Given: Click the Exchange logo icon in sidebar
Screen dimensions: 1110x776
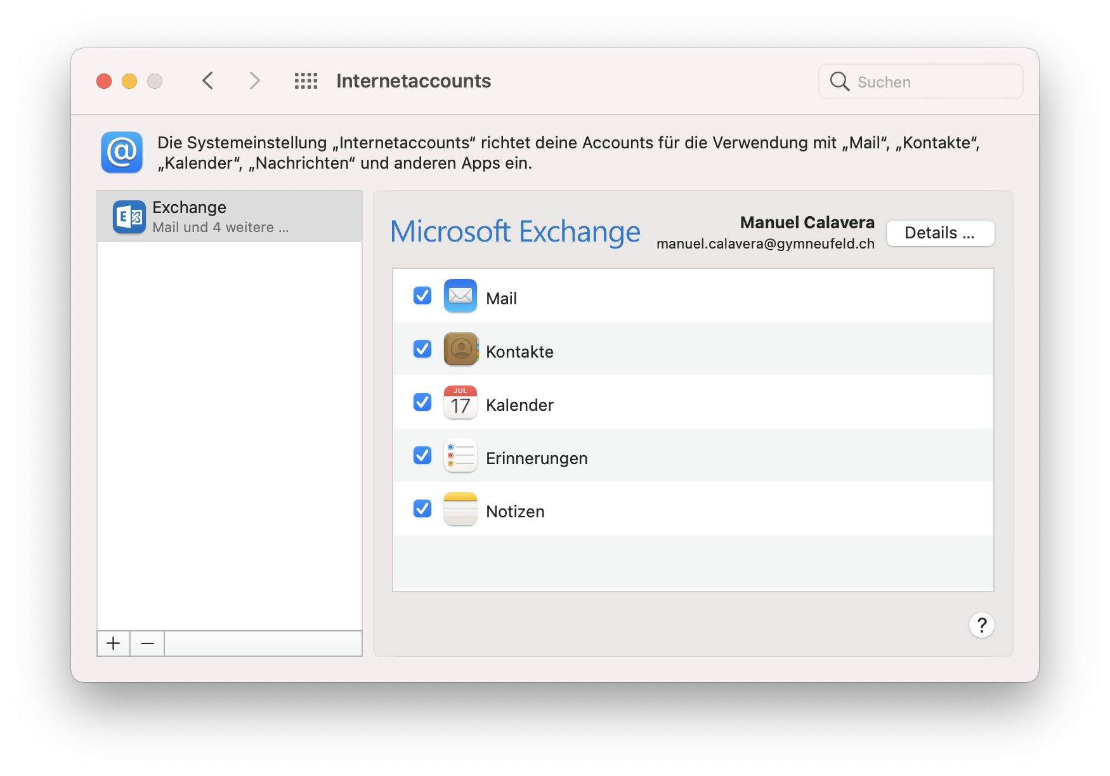Looking at the screenshot, I should (x=129, y=217).
